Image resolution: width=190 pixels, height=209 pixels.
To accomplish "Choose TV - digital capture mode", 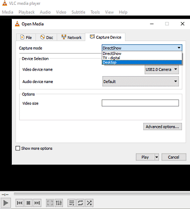I will click(x=142, y=58).
